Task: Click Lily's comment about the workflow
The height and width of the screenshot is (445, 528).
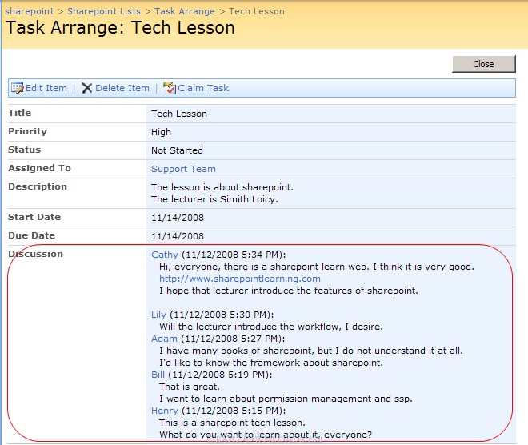Action: pos(271,327)
